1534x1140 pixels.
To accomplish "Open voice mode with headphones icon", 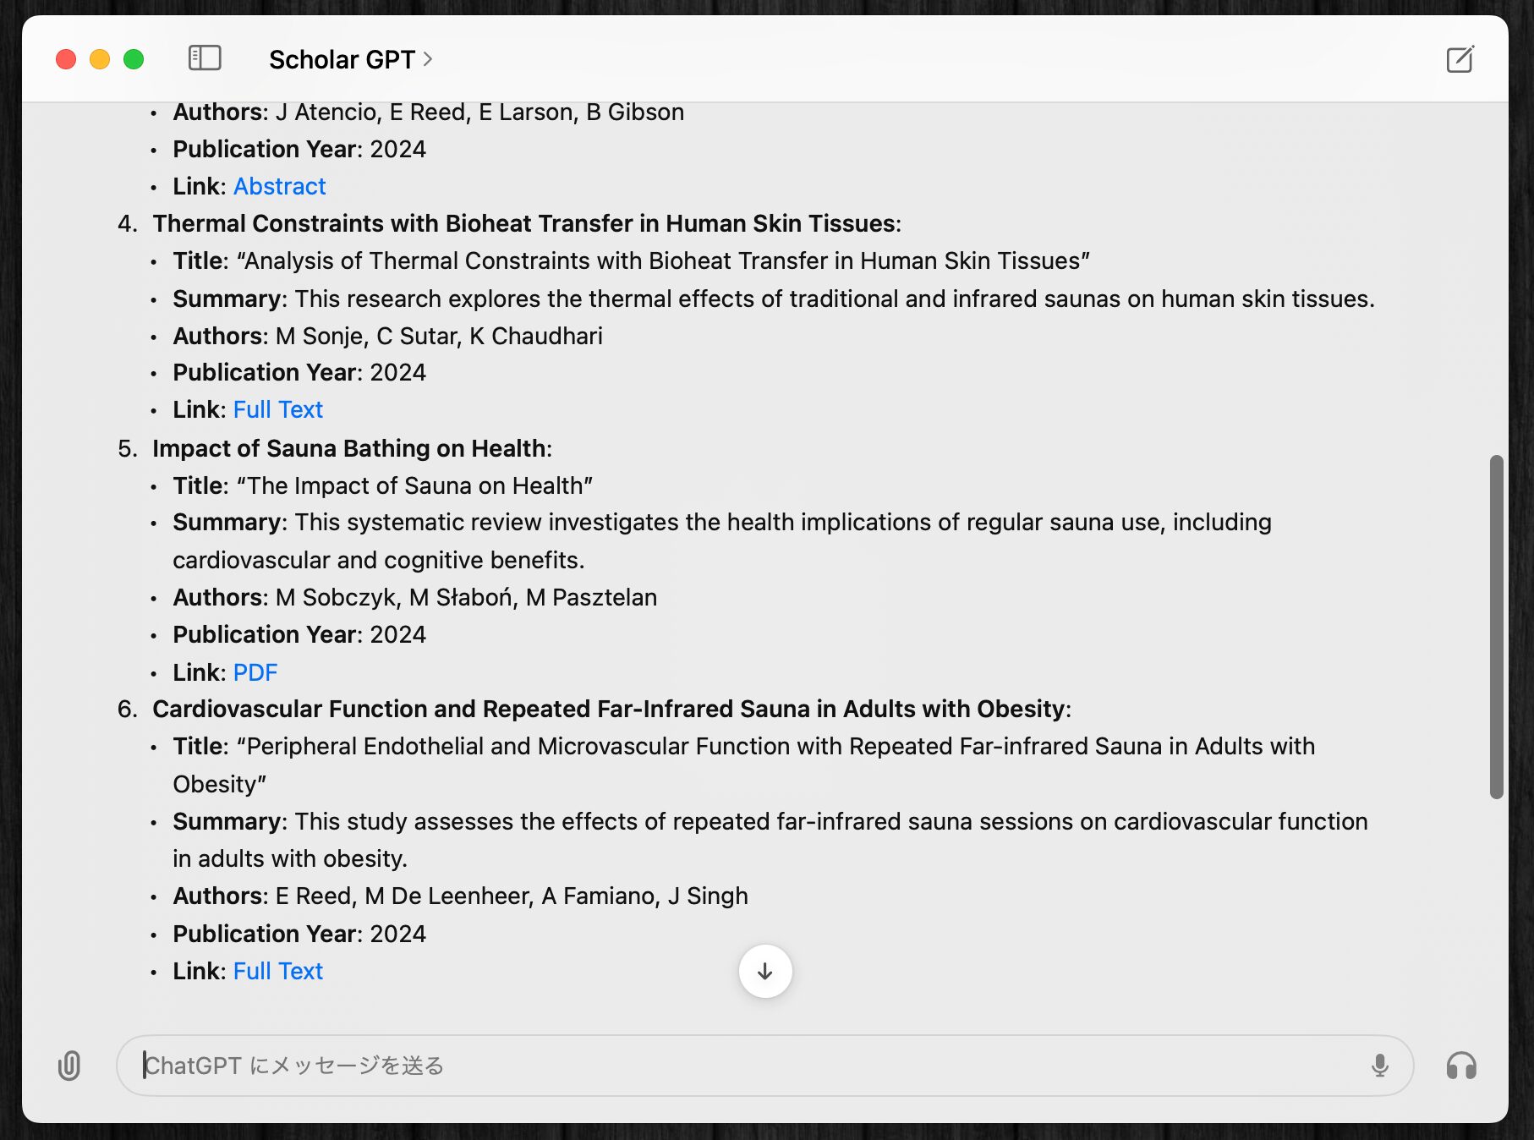I will (x=1460, y=1066).
